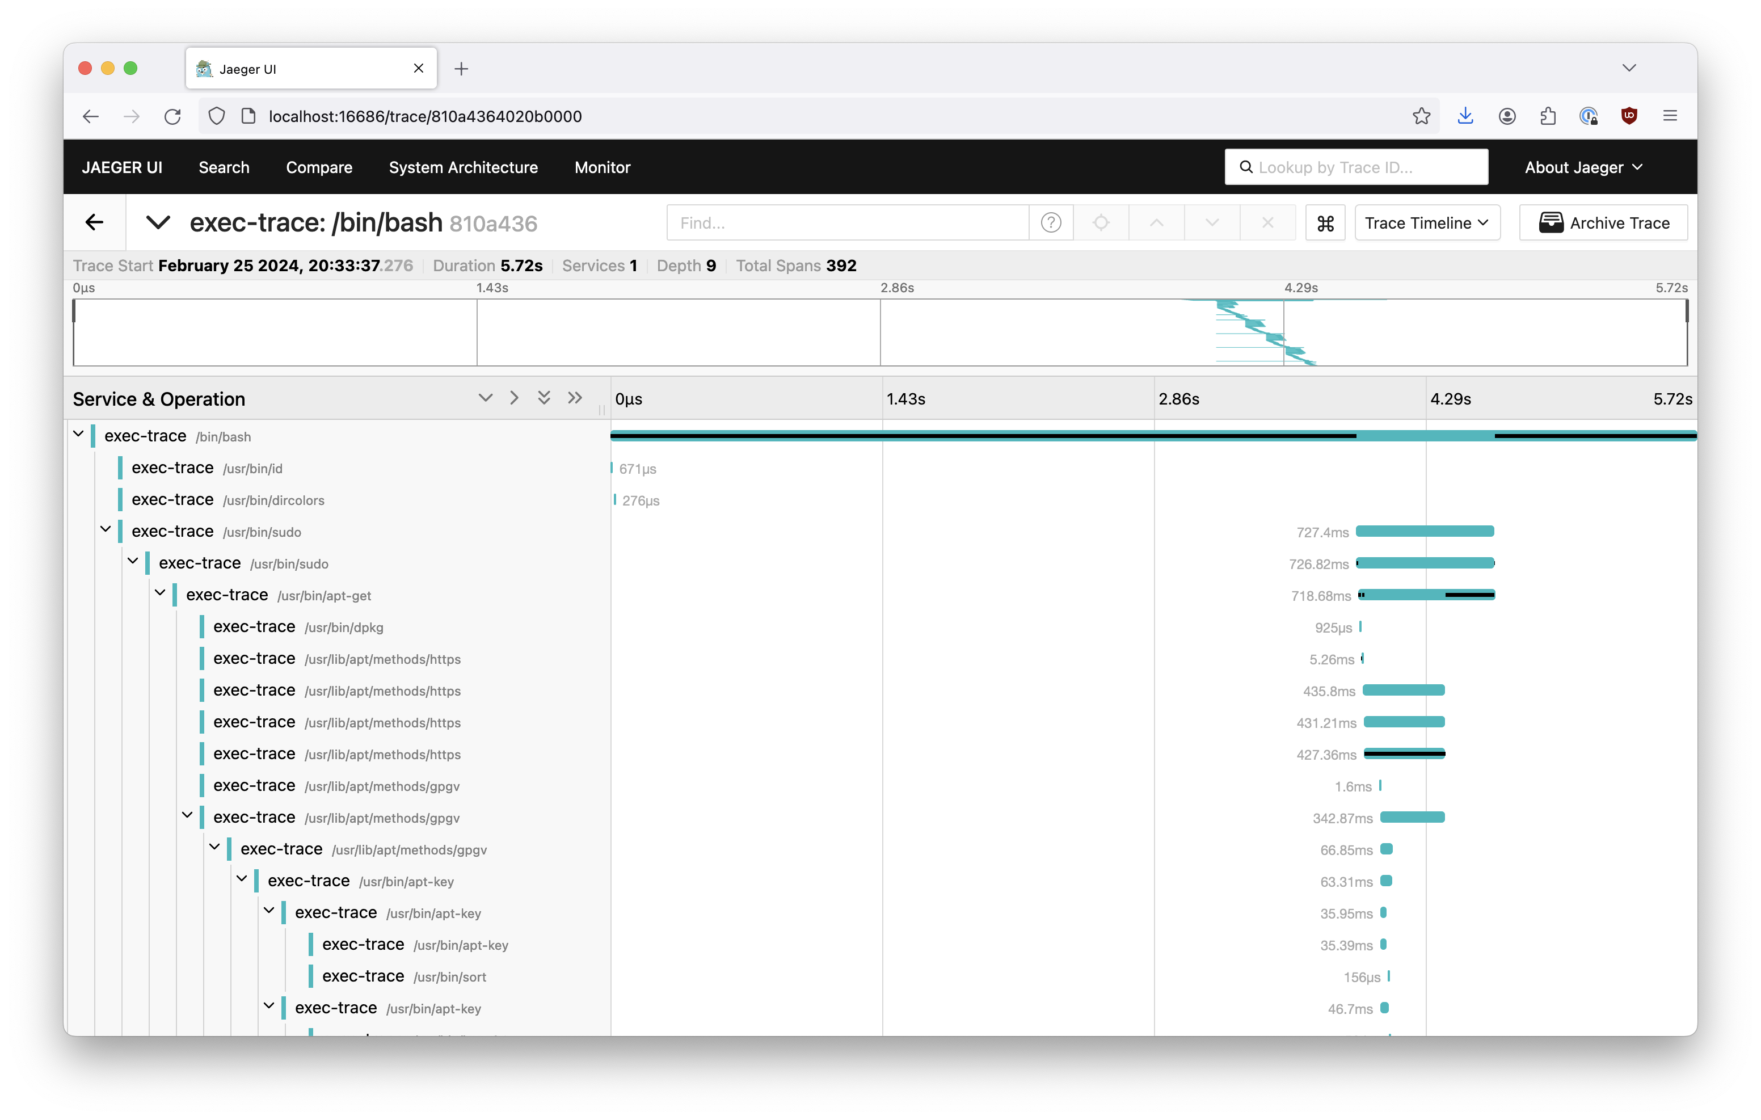Viewport: 1761px width, 1120px height.
Task: Go to the Compare tab
Action: click(x=319, y=167)
